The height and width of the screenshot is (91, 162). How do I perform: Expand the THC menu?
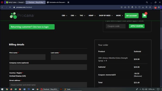tap(82, 16)
